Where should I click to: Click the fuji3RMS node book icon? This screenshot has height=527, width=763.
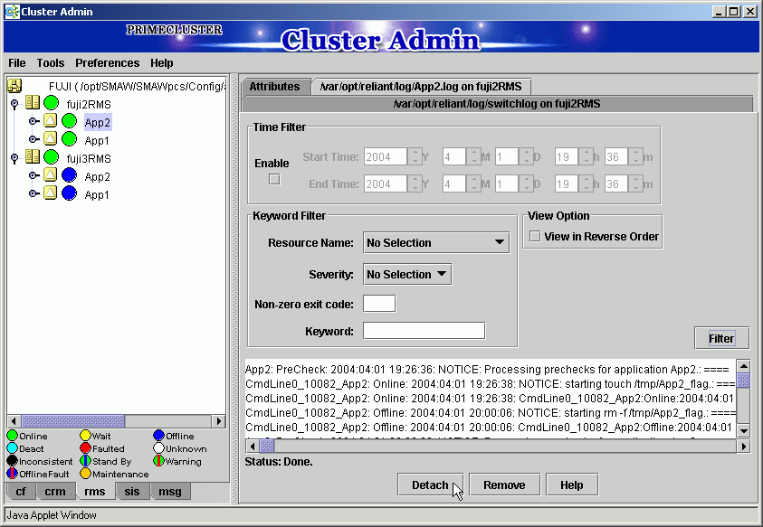tap(33, 157)
